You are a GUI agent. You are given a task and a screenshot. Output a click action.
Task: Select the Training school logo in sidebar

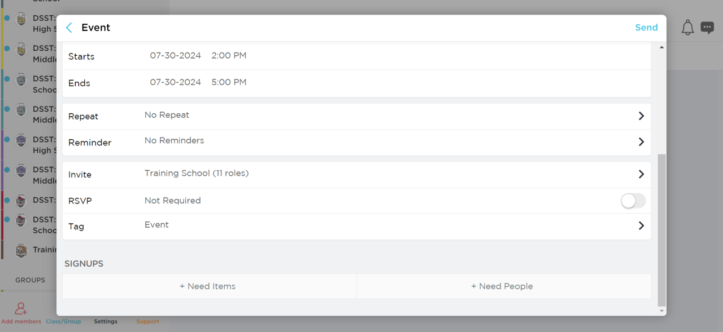pyautogui.click(x=21, y=250)
